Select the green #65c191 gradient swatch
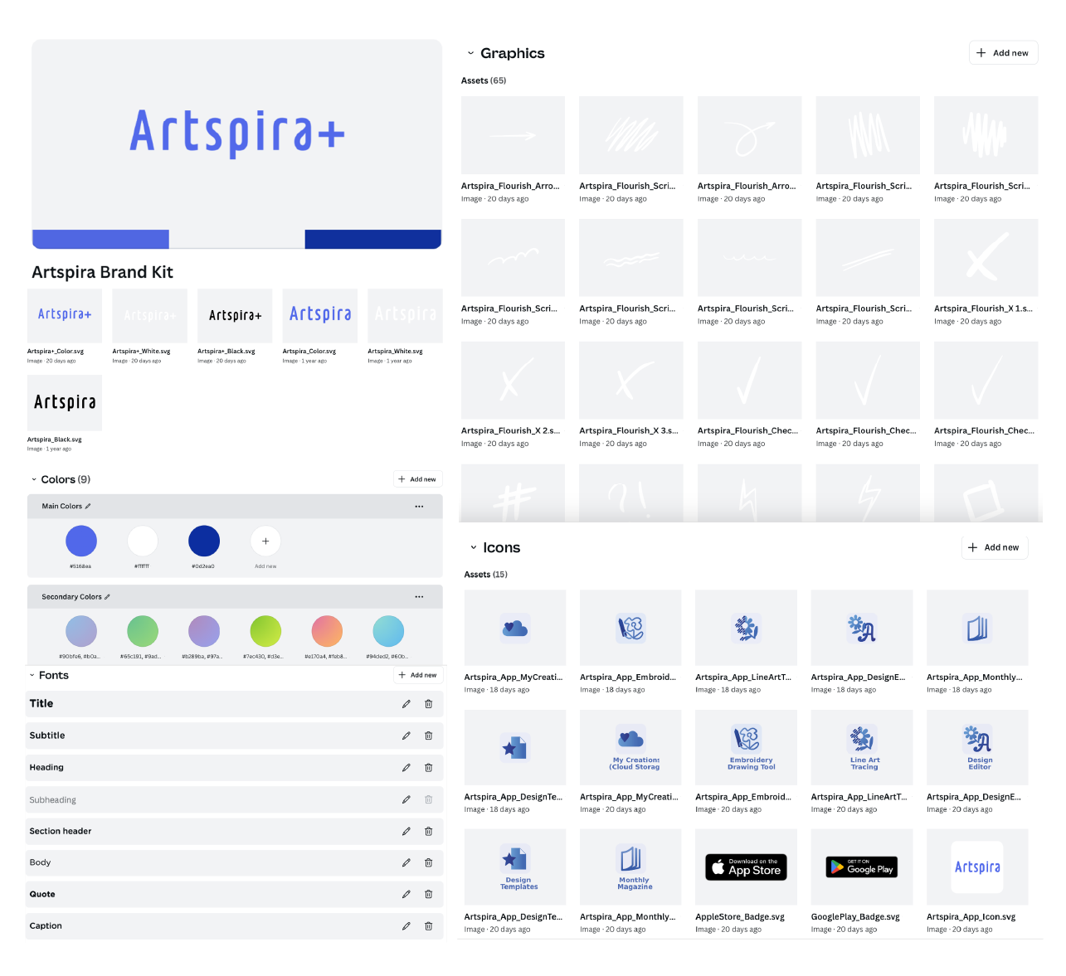 point(143,631)
